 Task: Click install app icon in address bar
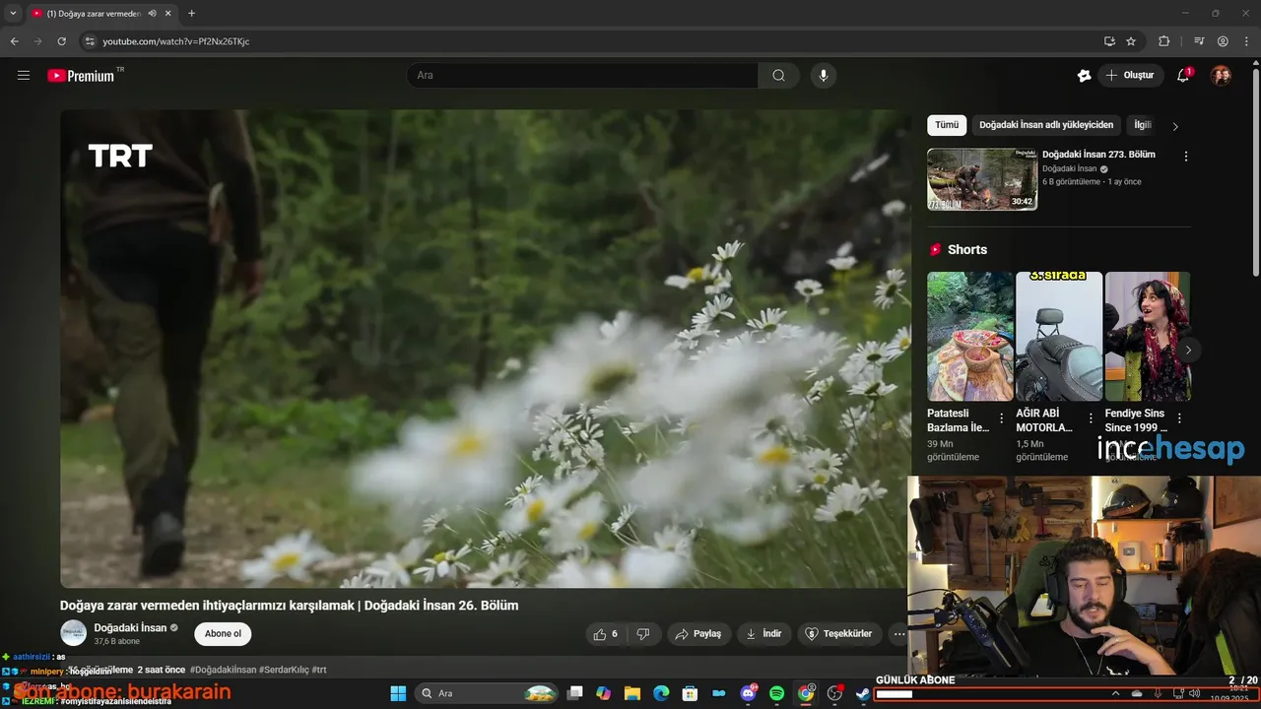click(x=1109, y=41)
